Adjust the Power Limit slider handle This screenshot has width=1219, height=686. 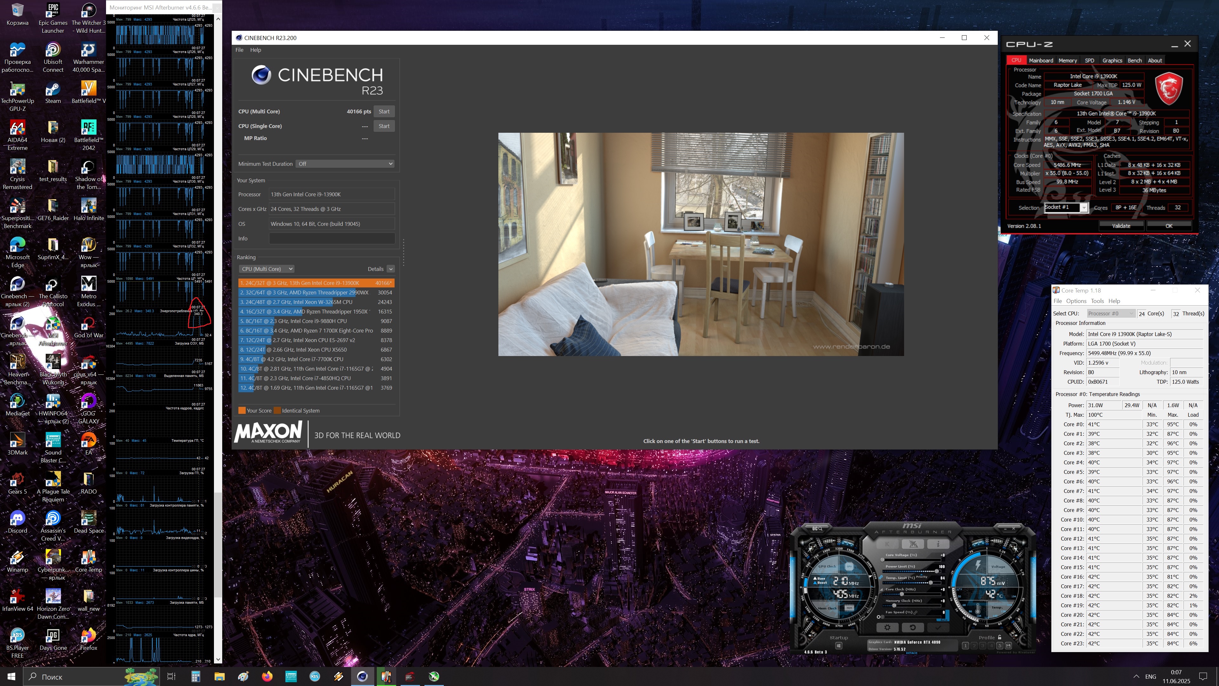937,571
